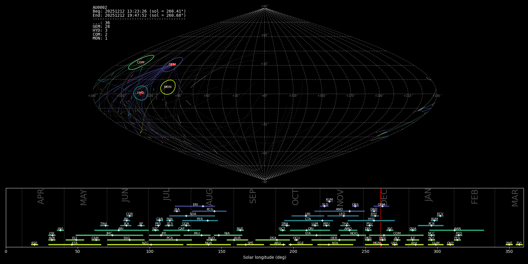
Task: Click the MON radiant label in the yellow ellipse
Action: click(168, 87)
